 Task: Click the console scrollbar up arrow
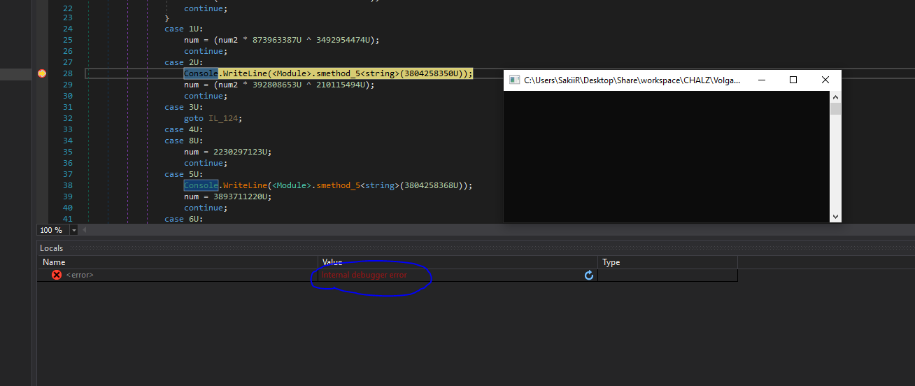(x=835, y=97)
